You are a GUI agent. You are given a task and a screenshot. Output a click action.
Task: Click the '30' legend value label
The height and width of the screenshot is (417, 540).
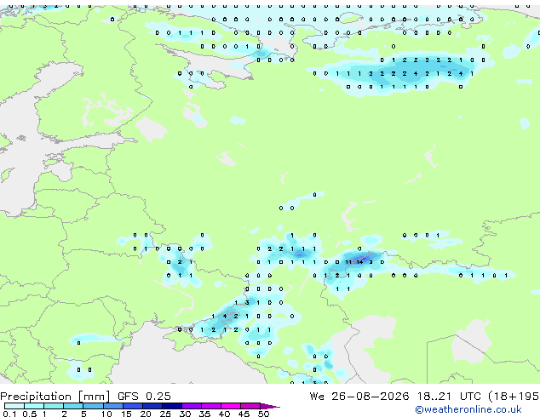185,414
